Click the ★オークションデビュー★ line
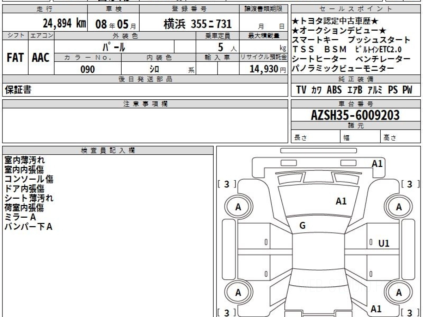The image size is (423, 317). click(x=339, y=31)
